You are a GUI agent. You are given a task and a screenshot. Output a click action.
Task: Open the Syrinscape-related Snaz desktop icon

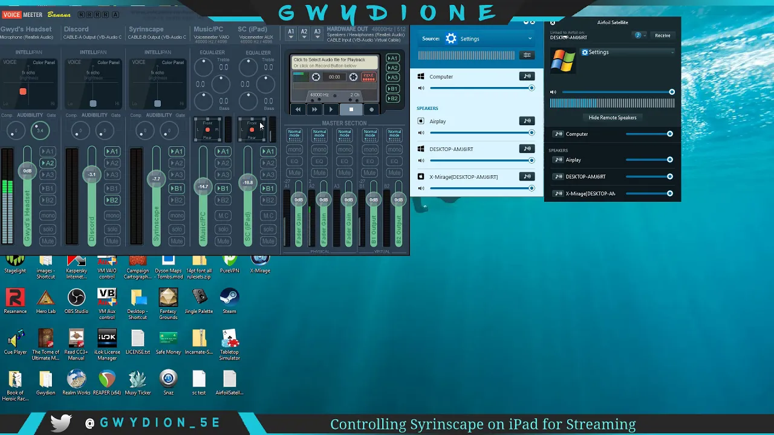tap(168, 382)
